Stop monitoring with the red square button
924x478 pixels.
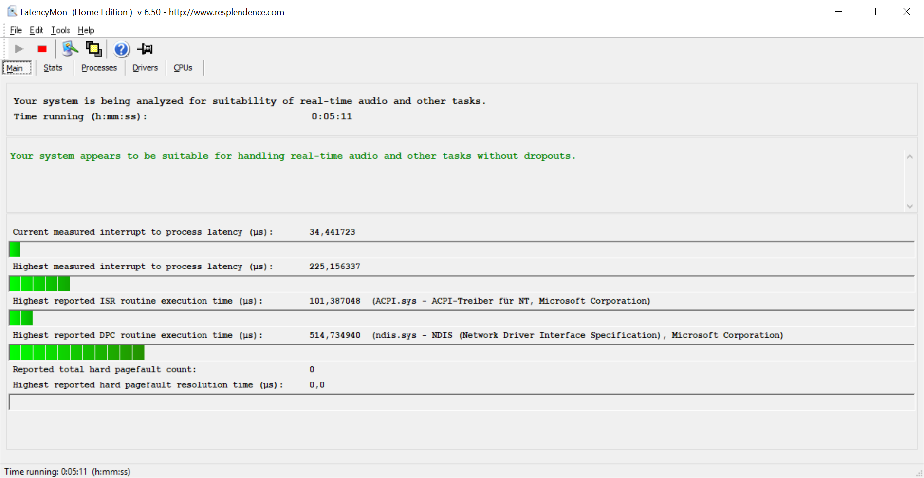click(42, 49)
